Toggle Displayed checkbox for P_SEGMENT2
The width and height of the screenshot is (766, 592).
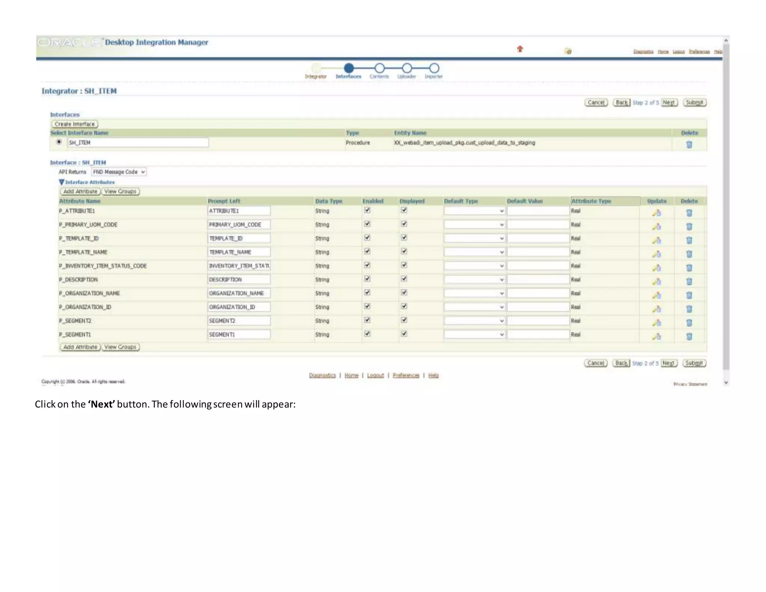pyautogui.click(x=404, y=320)
